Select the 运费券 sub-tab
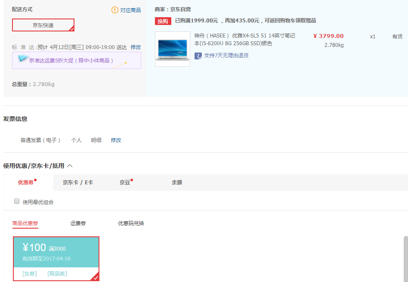Screen dimensions: 408x282 coord(78,223)
